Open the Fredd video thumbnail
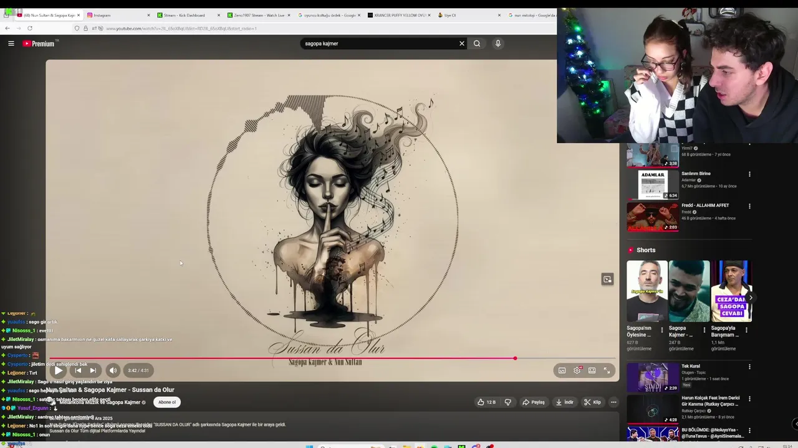Image resolution: width=798 pixels, height=448 pixels. coord(653,217)
